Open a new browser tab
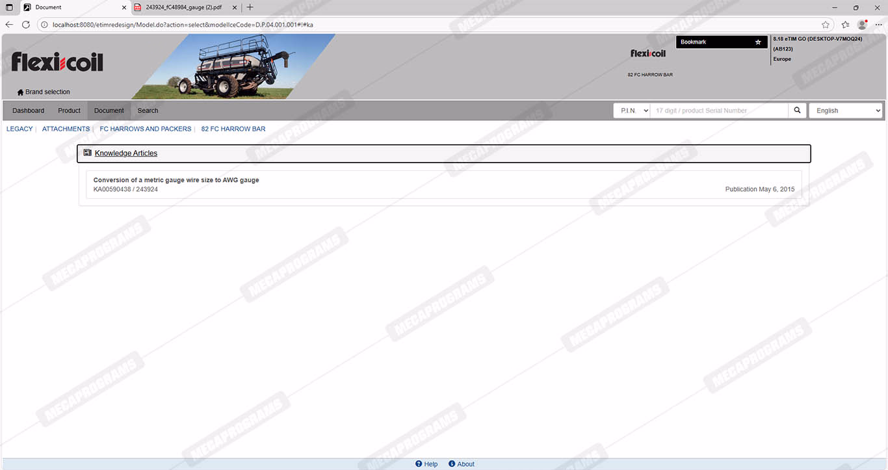The width and height of the screenshot is (888, 470). (x=250, y=7)
